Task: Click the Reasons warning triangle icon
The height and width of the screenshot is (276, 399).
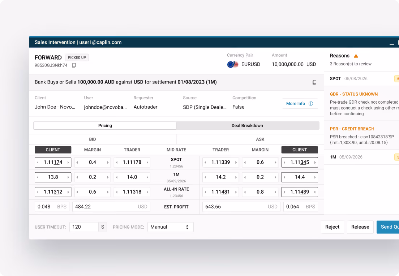Action: point(356,56)
